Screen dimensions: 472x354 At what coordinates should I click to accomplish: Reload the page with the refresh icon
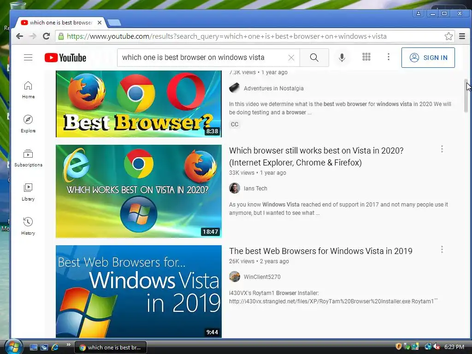[x=47, y=36]
